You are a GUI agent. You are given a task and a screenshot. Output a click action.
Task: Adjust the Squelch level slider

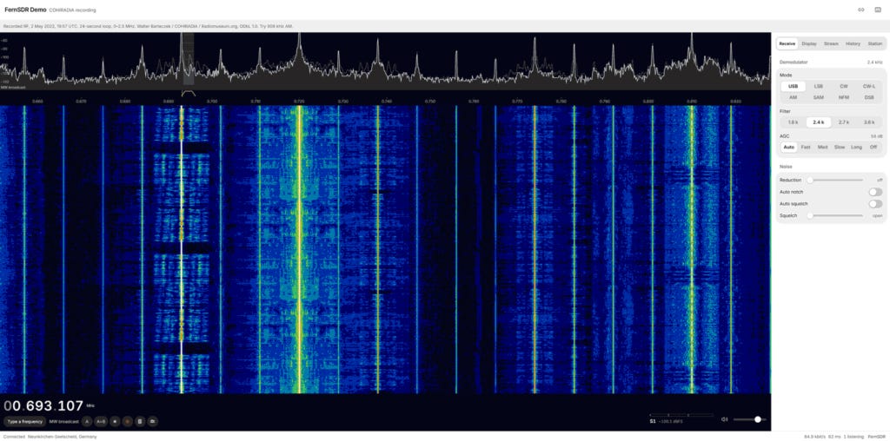click(836, 215)
